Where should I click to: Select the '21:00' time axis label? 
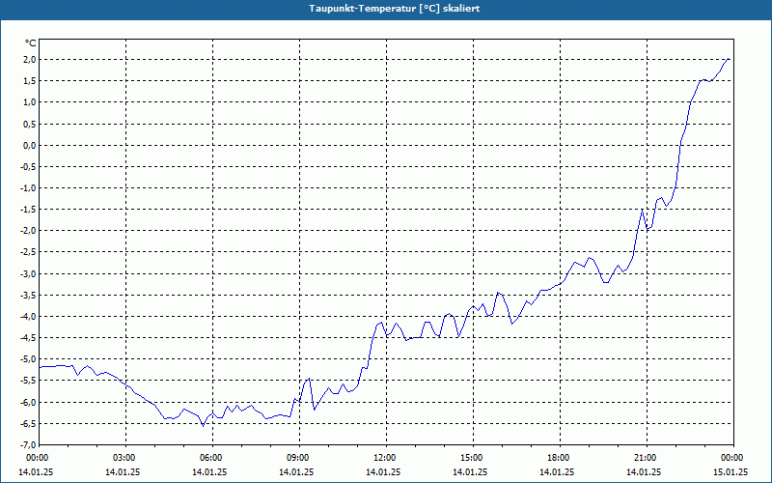647,458
